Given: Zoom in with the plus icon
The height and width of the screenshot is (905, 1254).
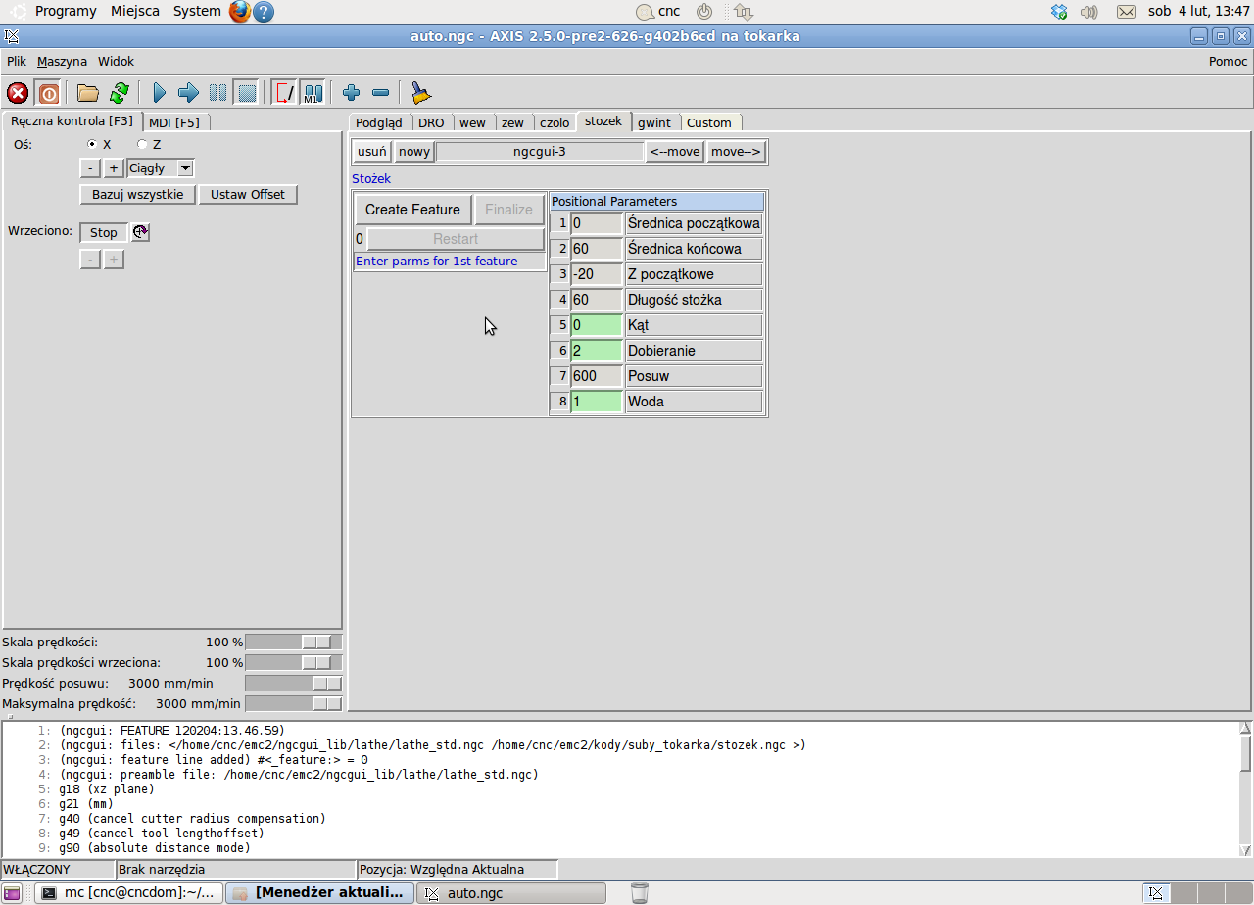Looking at the screenshot, I should (351, 93).
